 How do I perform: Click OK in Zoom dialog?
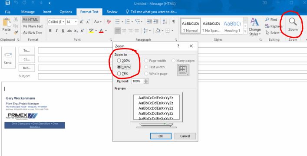[x=161, y=136]
